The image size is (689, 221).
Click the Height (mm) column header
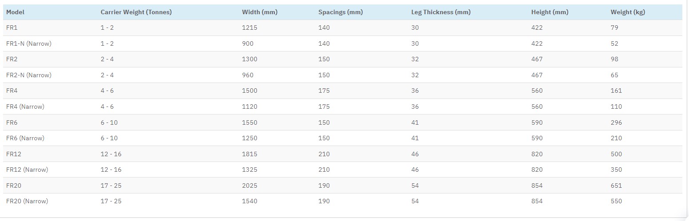(x=550, y=12)
